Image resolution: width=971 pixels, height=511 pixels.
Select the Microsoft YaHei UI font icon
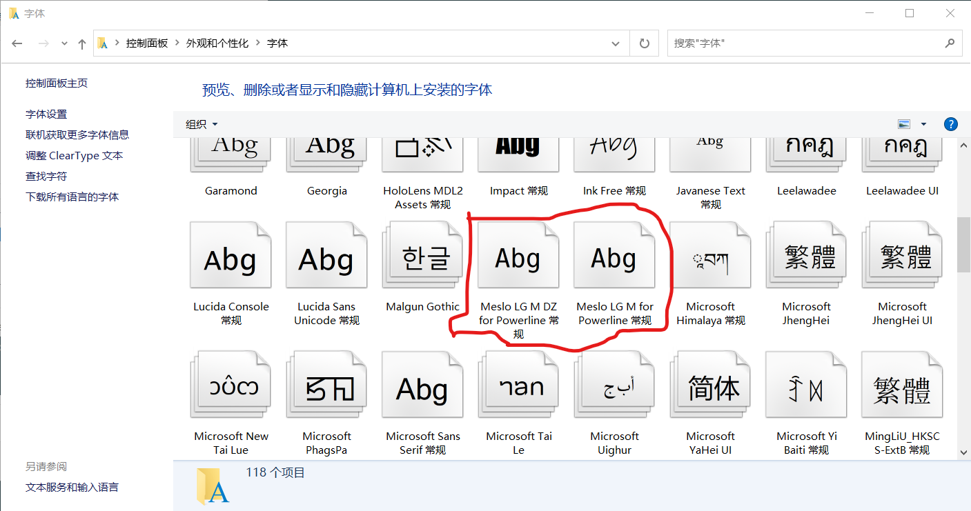point(710,385)
